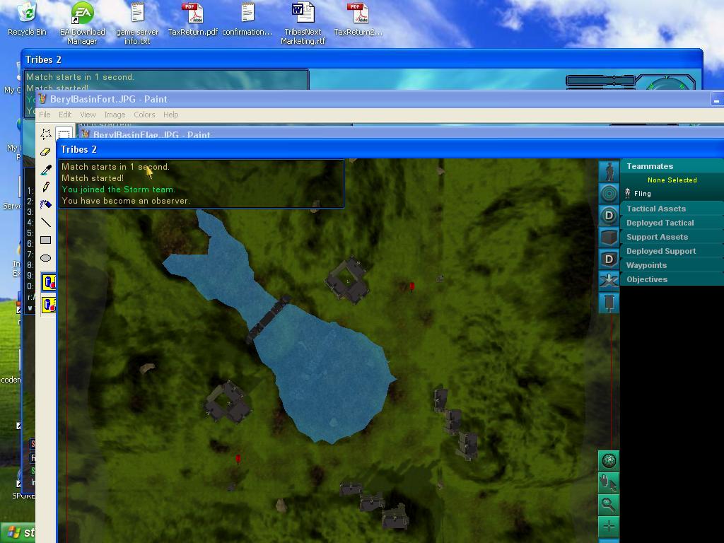
Task: Open the Image menu in Paint
Action: pos(115,115)
